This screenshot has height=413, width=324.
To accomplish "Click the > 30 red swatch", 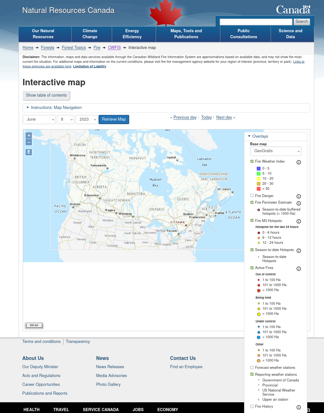I will (259, 189).
